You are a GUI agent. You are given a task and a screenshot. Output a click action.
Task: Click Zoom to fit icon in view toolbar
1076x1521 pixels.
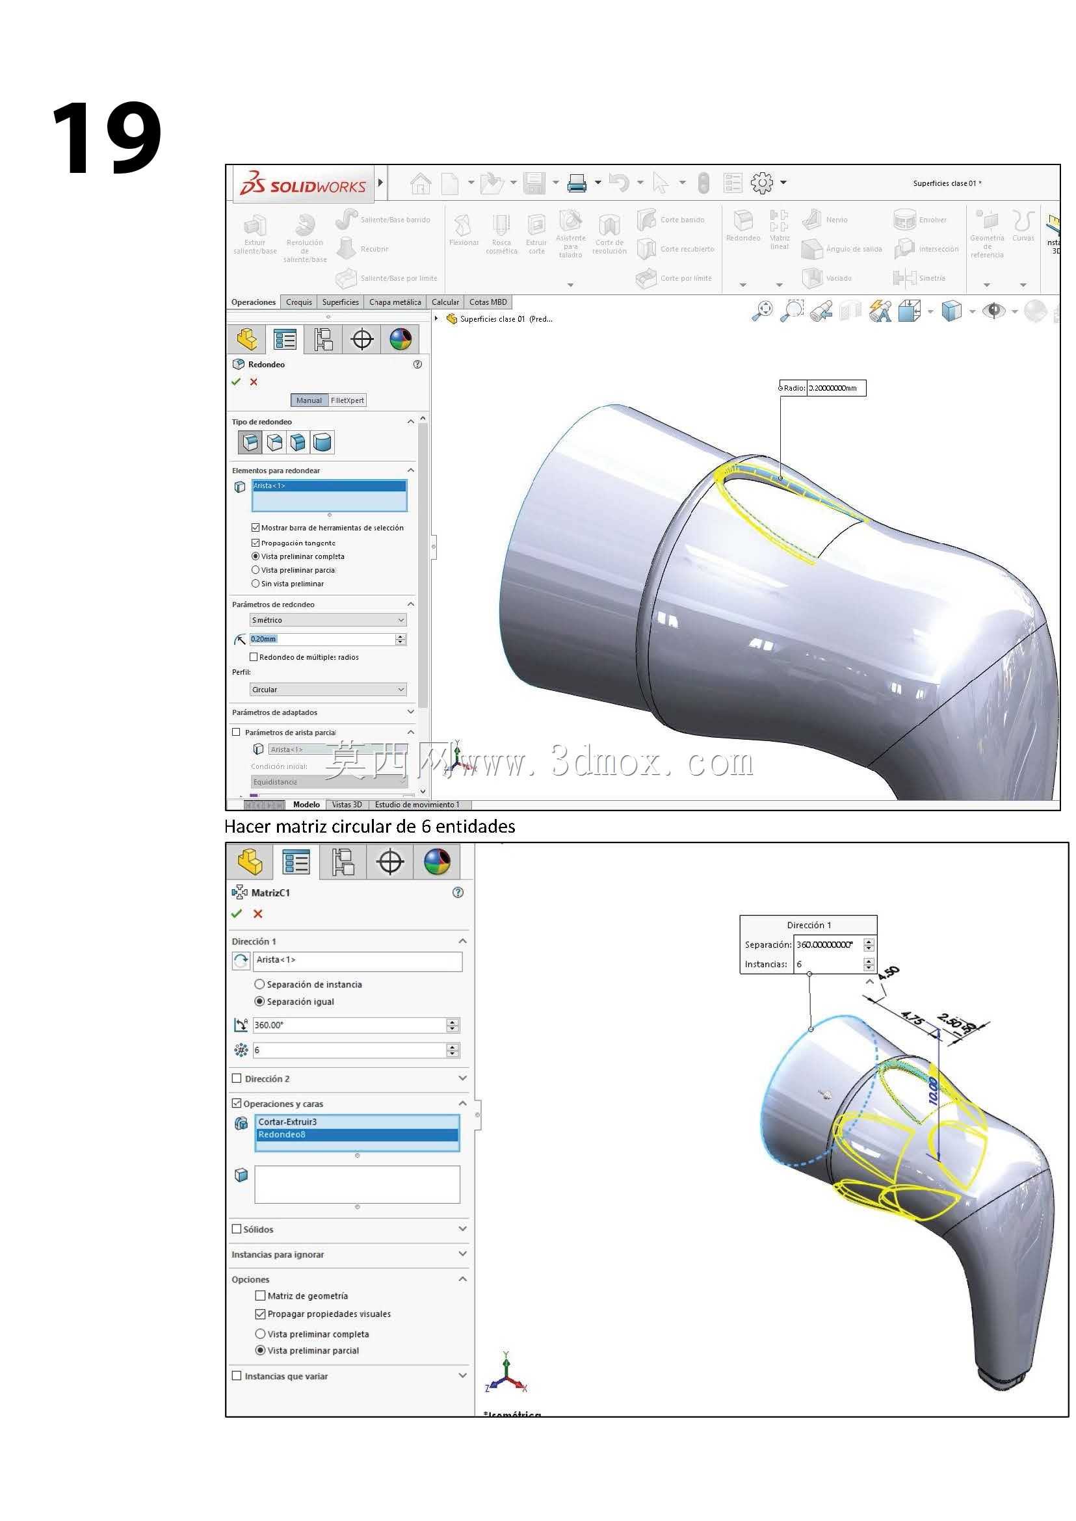click(763, 311)
